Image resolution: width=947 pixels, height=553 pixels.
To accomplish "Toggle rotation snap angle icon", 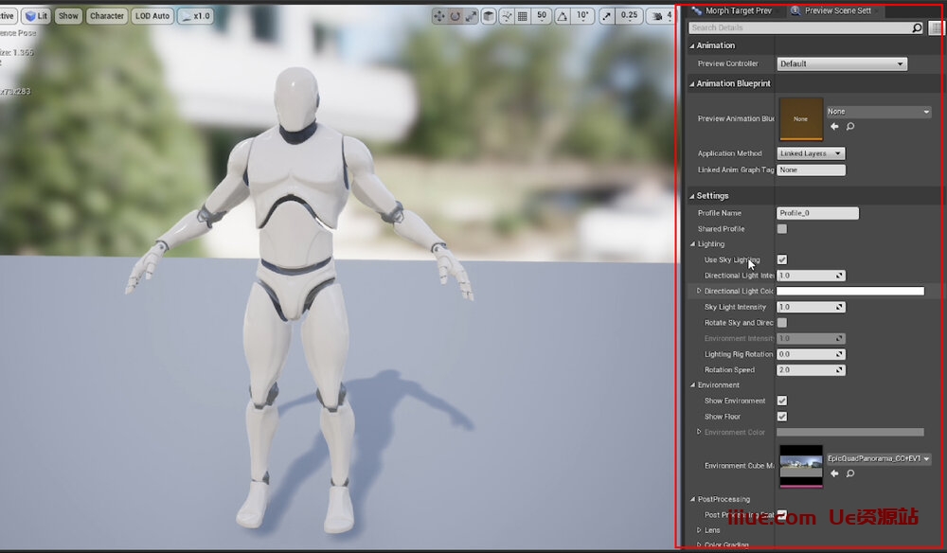I will (x=563, y=16).
